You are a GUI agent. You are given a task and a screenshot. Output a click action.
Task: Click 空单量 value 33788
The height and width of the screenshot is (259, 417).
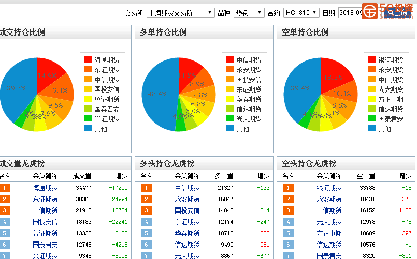click(x=368, y=188)
